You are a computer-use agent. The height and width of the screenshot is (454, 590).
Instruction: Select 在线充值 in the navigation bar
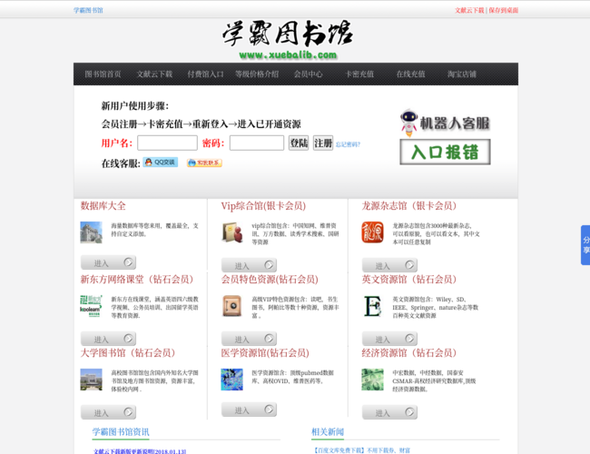point(411,74)
